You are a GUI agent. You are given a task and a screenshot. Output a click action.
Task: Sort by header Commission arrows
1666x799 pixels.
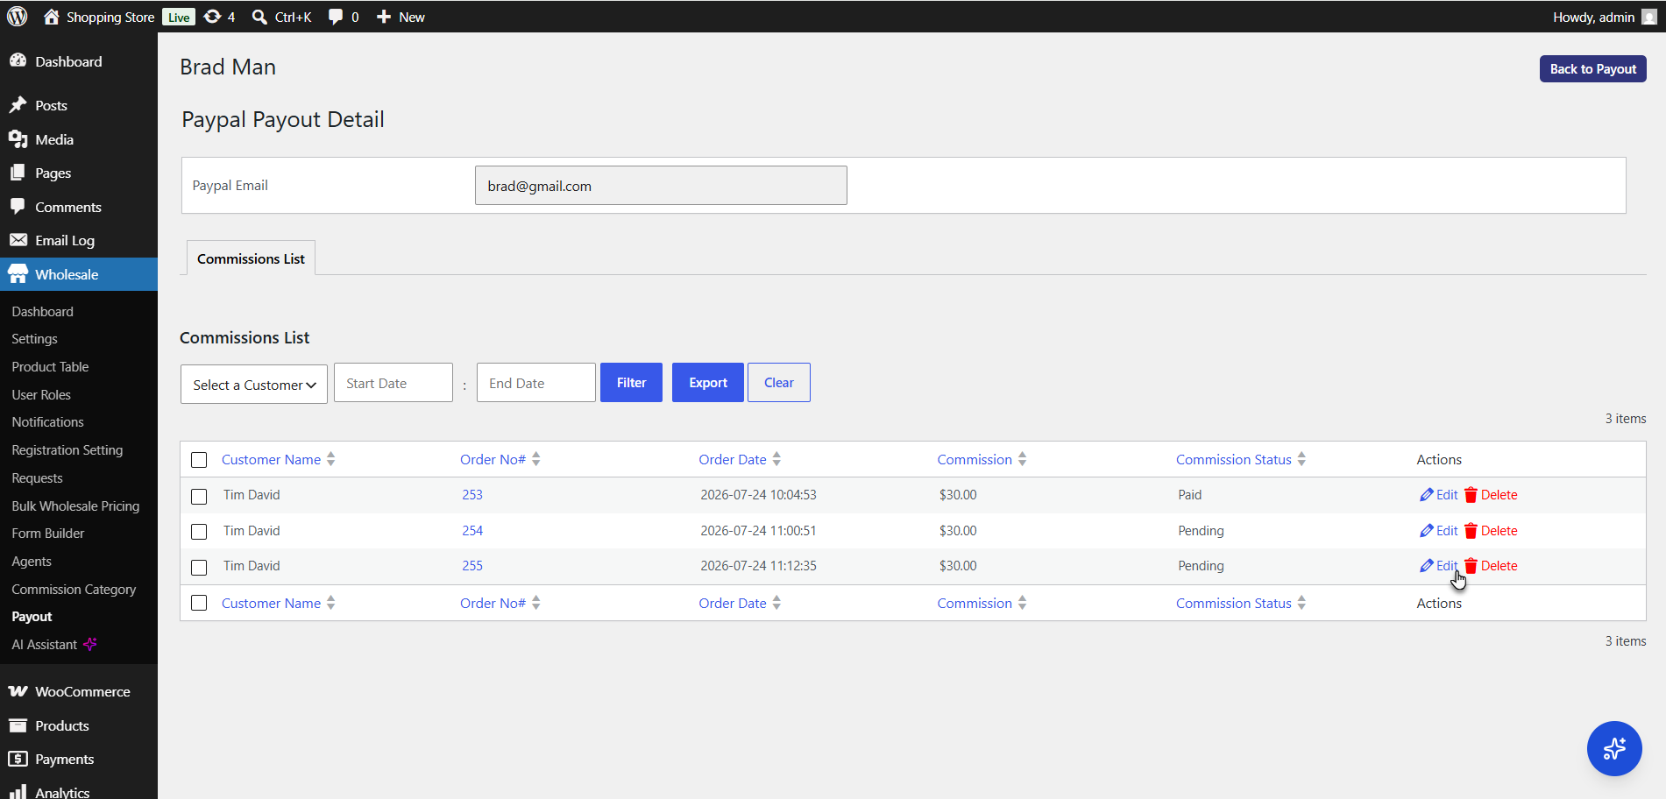pyautogui.click(x=1022, y=459)
